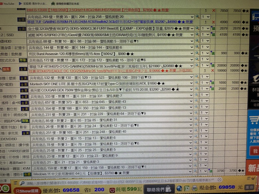Click the 免費 badge on the software row
Image resolution: width=259 pixels, height=194 pixels.
coord(27,174)
